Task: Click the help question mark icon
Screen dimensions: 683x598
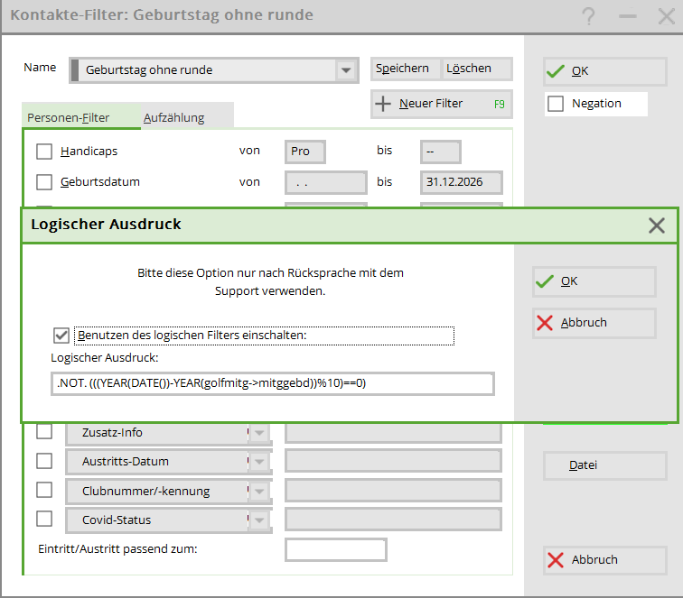Action: pos(589,15)
